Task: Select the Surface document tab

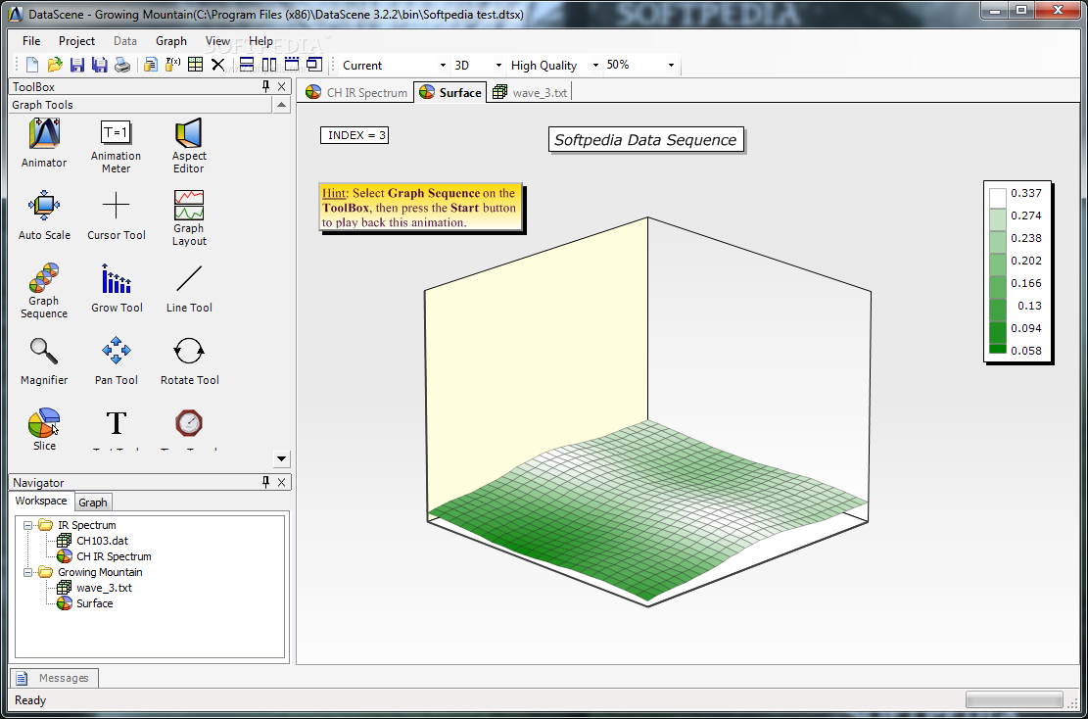Action: tap(450, 92)
